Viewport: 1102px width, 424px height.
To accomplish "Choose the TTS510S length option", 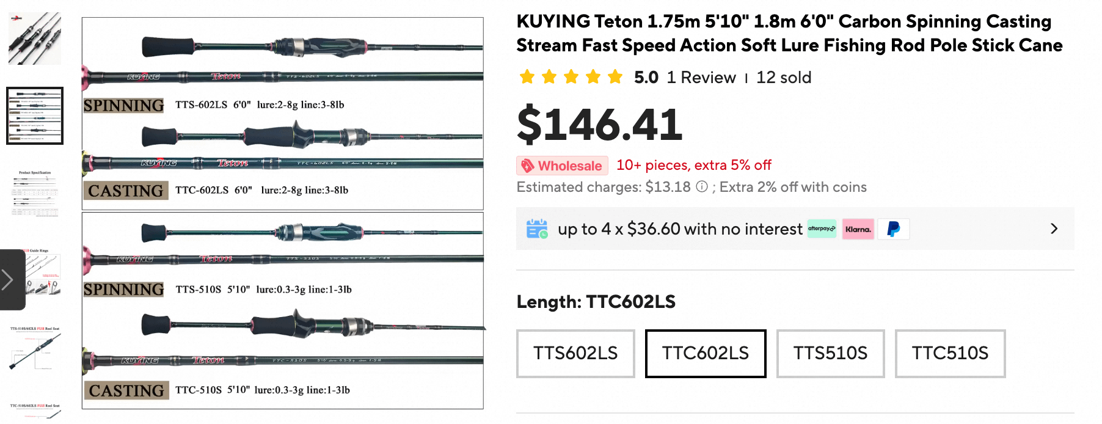I will tap(830, 353).
